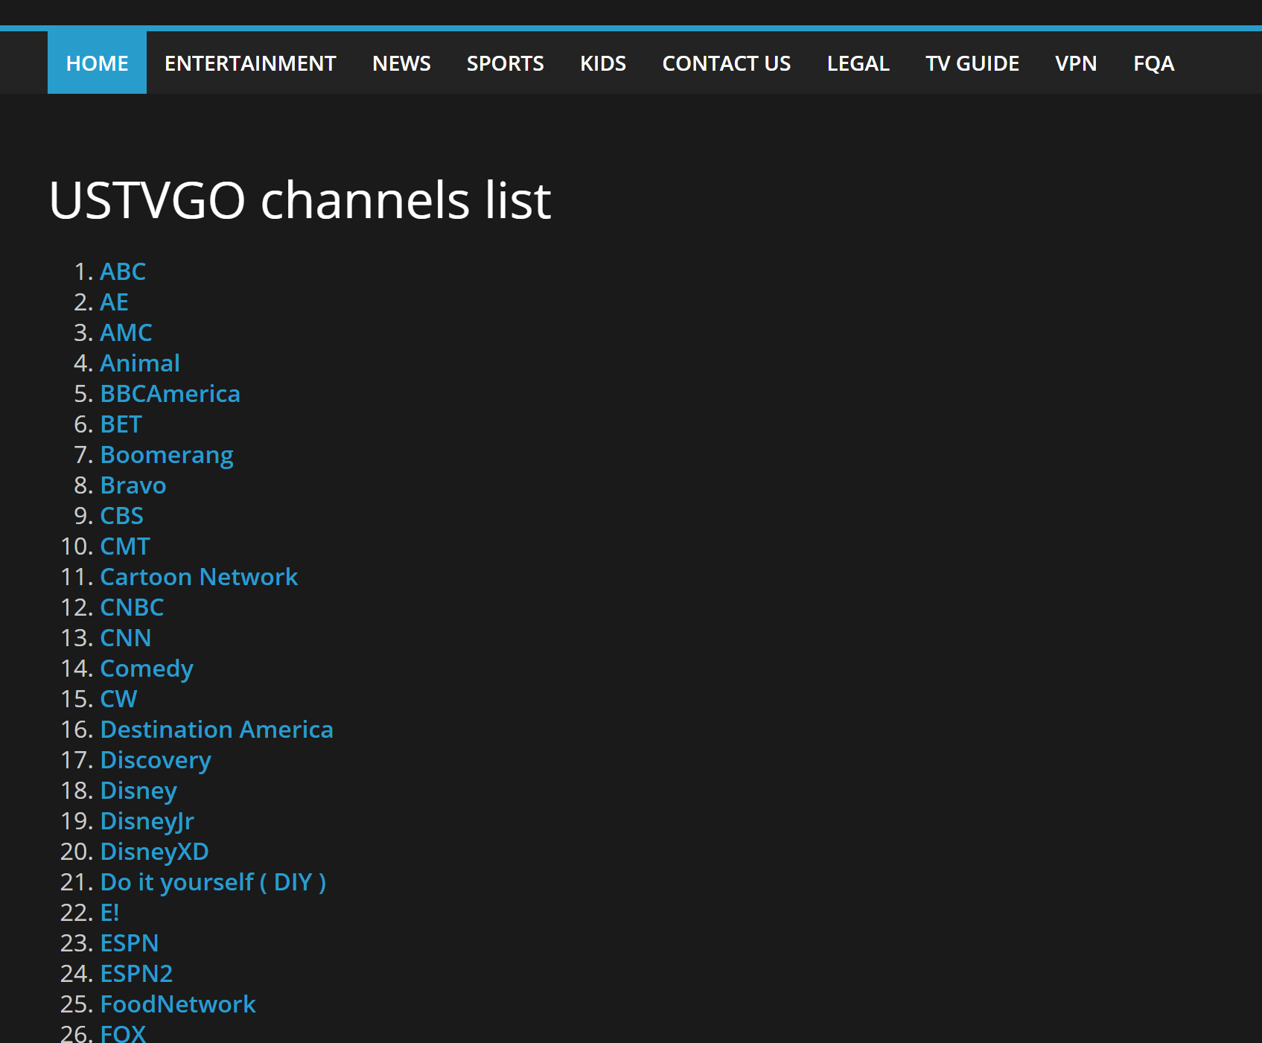
Task: Browse the KIDS channel category
Action: [603, 63]
